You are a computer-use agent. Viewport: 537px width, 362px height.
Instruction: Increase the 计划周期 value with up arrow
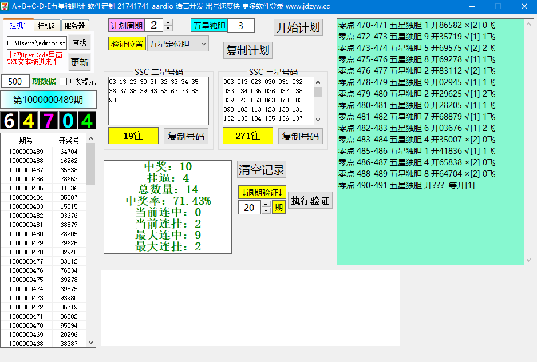(x=168, y=22)
